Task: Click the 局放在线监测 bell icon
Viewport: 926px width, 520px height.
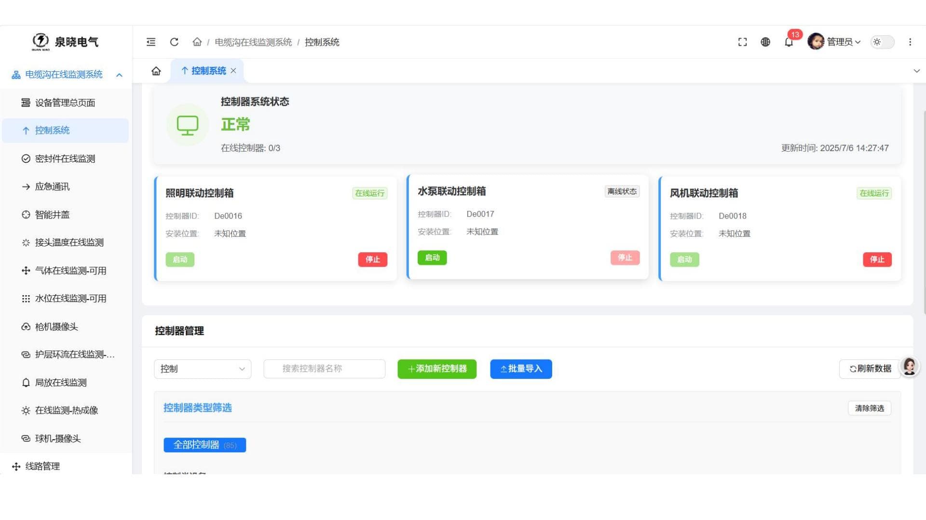Action: click(x=26, y=383)
